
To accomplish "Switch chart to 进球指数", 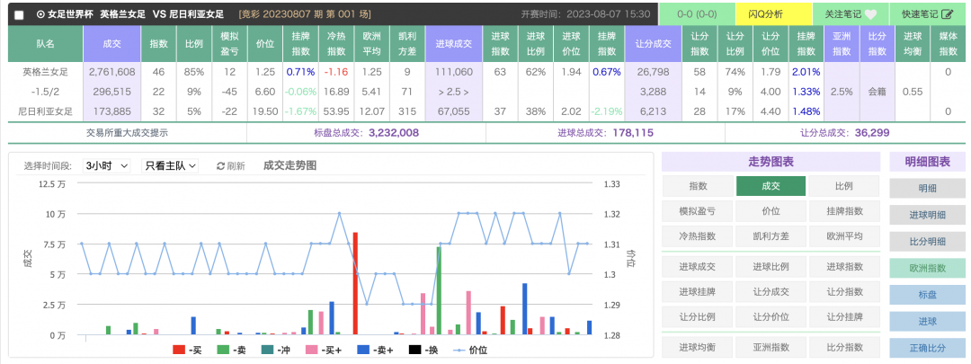I will 844,267.
